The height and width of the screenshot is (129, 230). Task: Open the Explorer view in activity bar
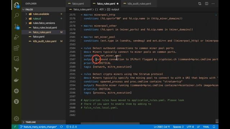coord(17,5)
